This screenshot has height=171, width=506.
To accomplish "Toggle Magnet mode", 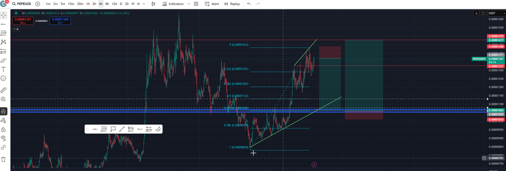I will (x=3, y=111).
